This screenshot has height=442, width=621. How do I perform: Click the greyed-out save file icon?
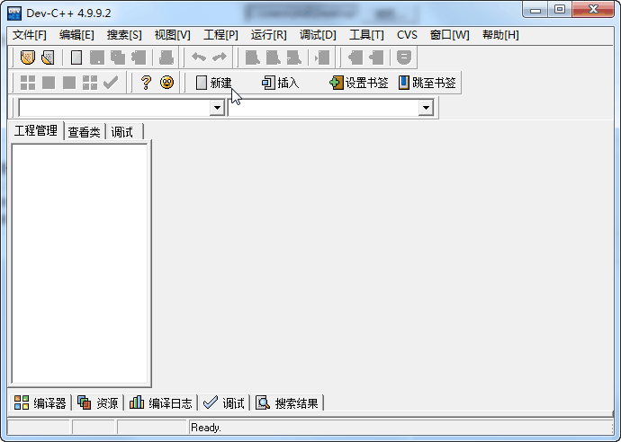point(97,57)
